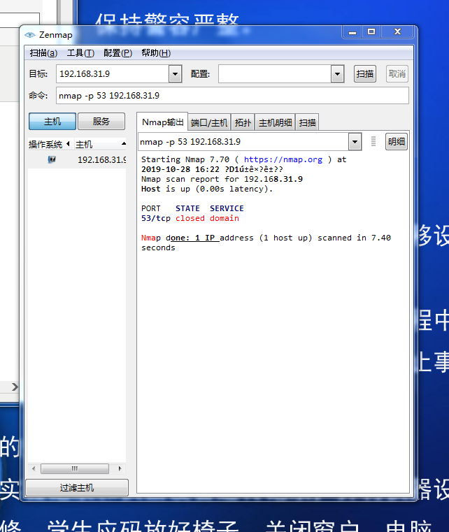Image resolution: width=449 pixels, height=532 pixels.
Task: Click the red "closed" state text
Action: click(x=190, y=218)
